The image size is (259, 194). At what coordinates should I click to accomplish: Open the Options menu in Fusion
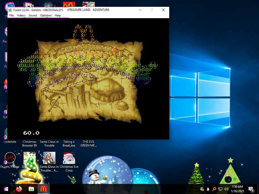[x=46, y=15]
